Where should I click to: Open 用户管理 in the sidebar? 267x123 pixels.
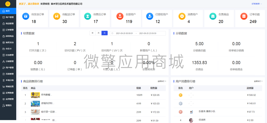tap(8, 68)
